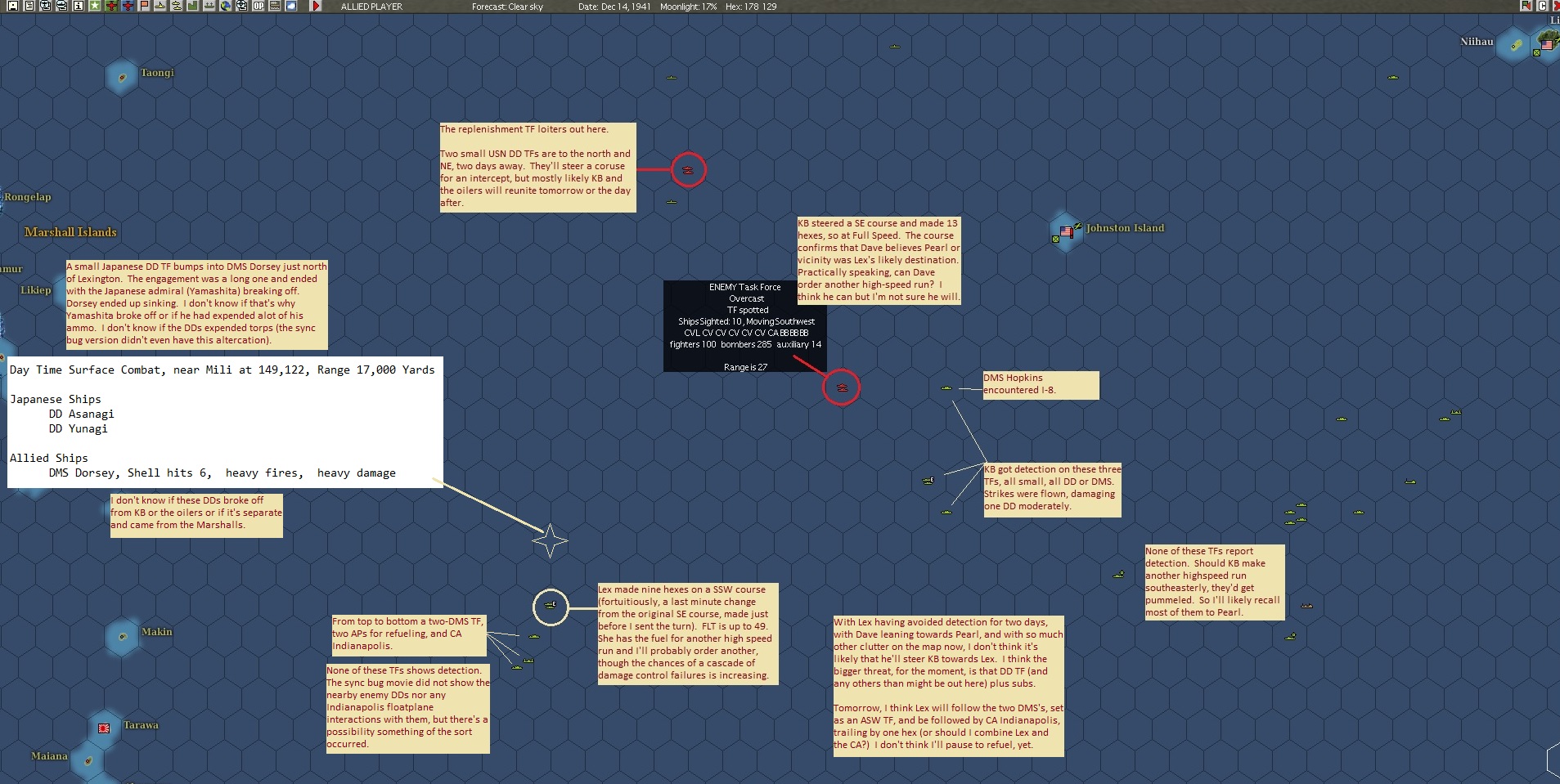
Task: Click the Rongelap map label
Action: [28, 197]
